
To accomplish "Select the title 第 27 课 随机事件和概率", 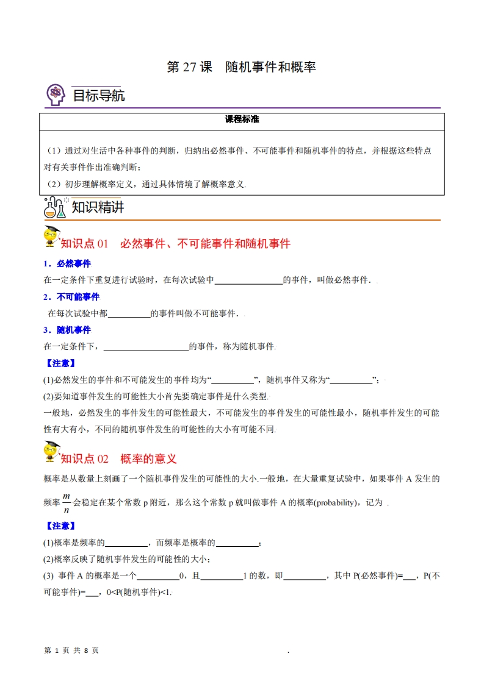I will click(241, 67).
